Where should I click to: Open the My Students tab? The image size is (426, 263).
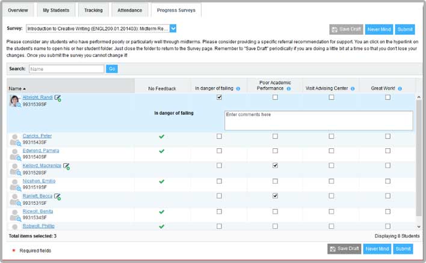pos(55,10)
